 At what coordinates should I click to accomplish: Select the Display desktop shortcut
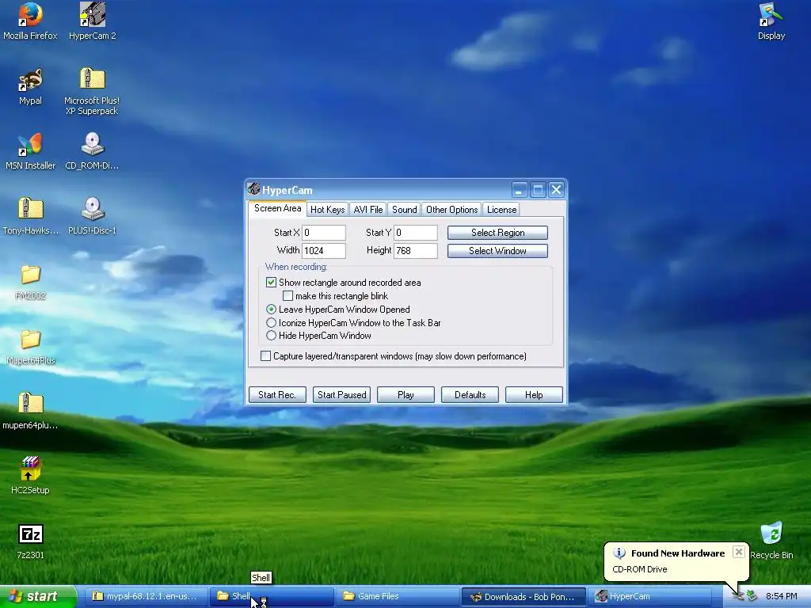pyautogui.click(x=771, y=21)
